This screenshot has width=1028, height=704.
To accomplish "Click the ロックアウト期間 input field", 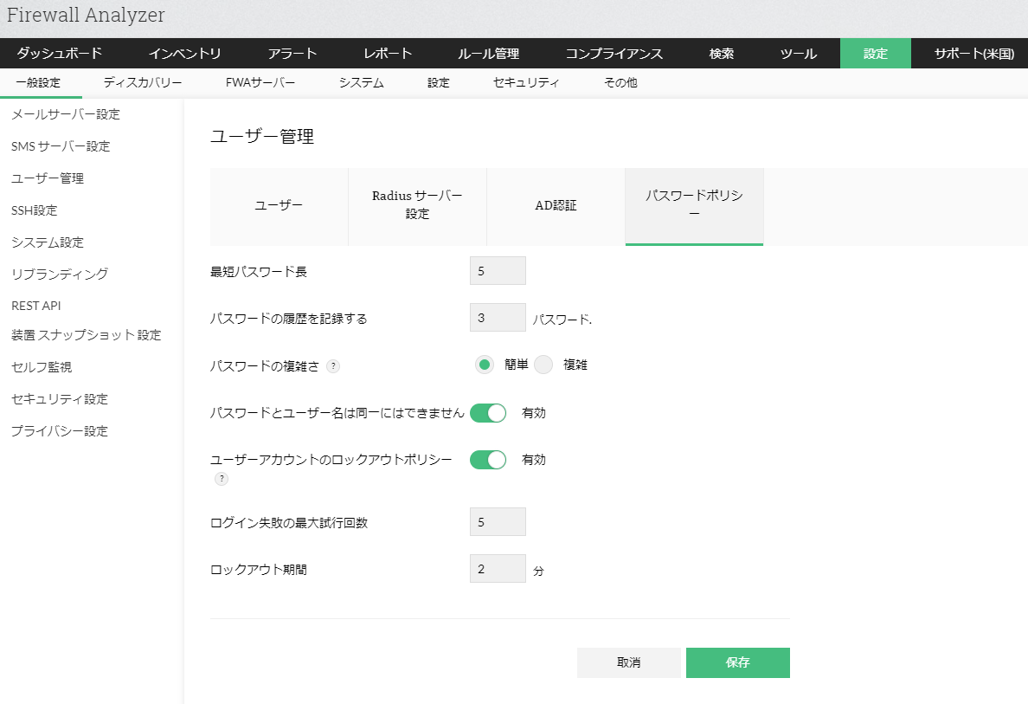I will click(x=498, y=569).
